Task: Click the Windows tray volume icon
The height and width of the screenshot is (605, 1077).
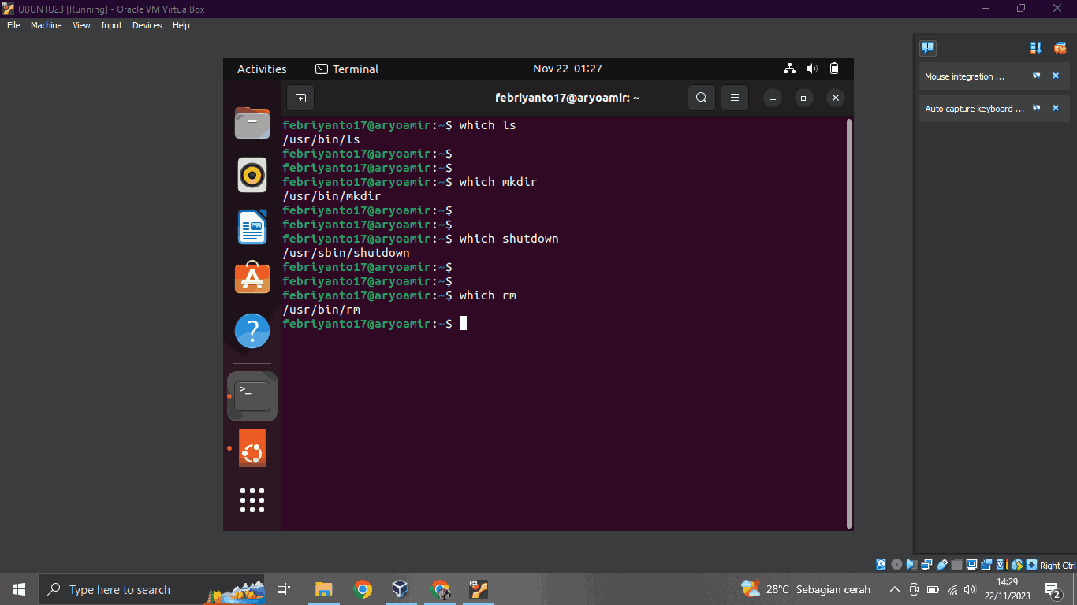Action: [x=970, y=589]
